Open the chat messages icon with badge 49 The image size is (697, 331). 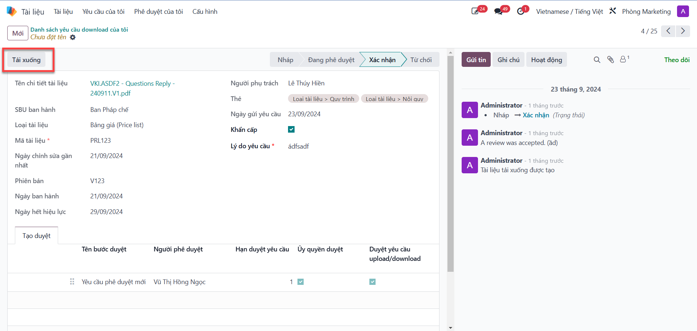pos(498,11)
